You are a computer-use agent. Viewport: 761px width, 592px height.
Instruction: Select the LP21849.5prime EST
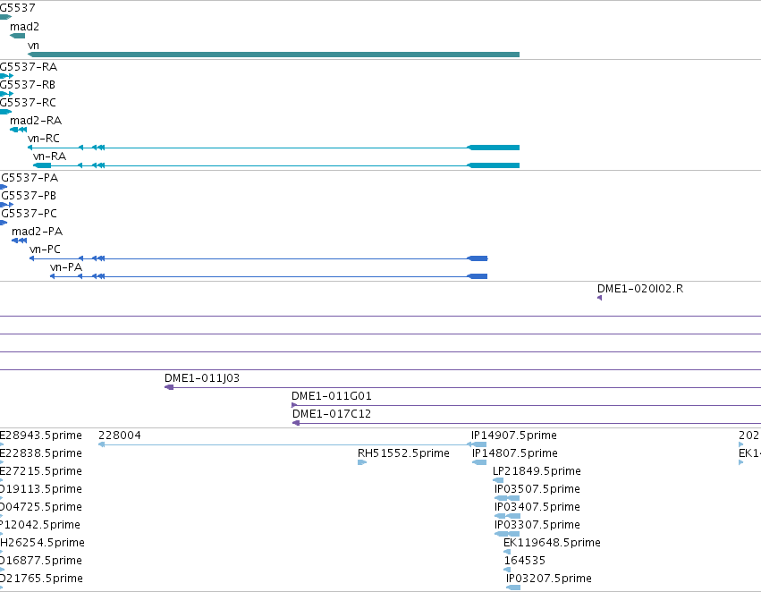pos(498,480)
